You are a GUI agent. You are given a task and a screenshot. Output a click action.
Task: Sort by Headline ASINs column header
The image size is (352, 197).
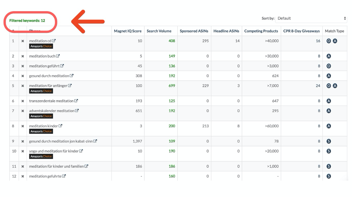click(226, 31)
